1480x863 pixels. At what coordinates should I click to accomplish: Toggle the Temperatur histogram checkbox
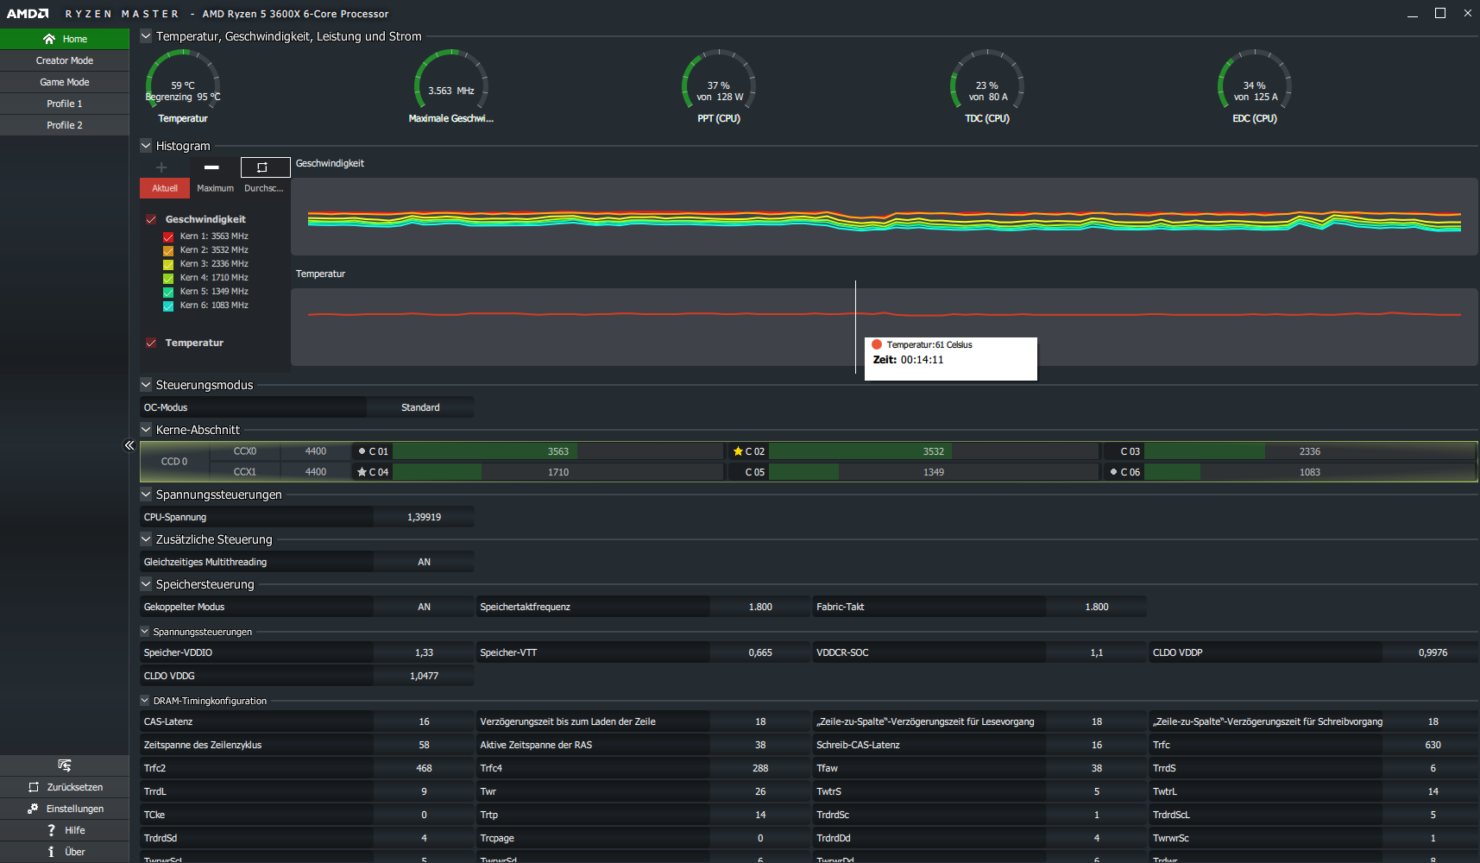pos(151,343)
